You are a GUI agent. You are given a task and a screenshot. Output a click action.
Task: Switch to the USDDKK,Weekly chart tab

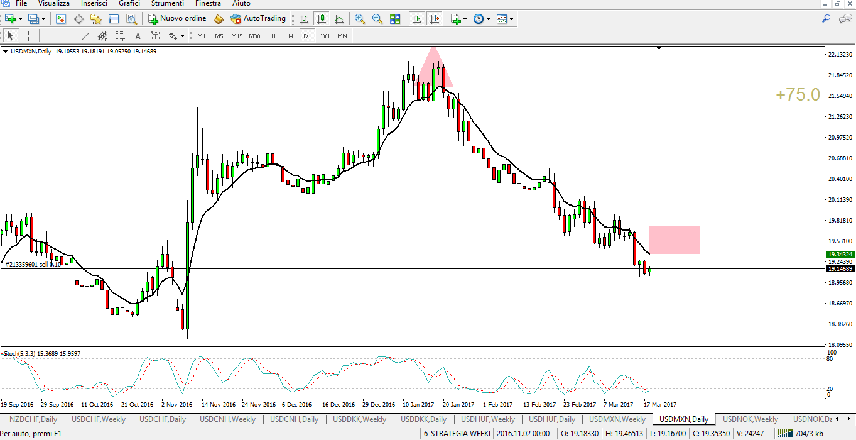click(359, 419)
